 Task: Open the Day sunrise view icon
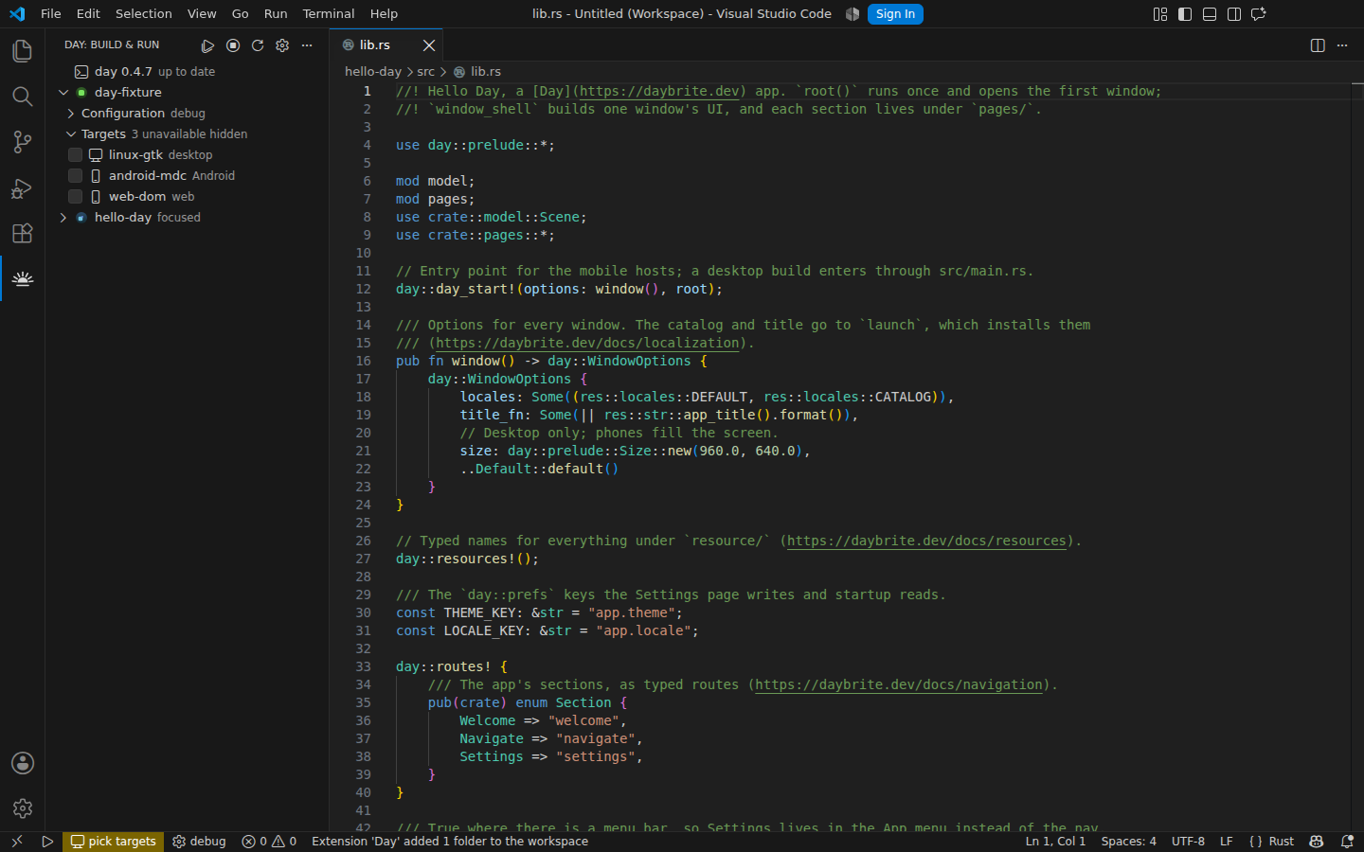22,278
